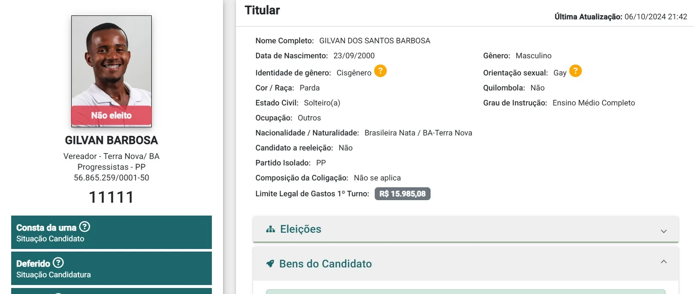Click the red Não eleito badge
The height and width of the screenshot is (294, 694).
point(111,115)
